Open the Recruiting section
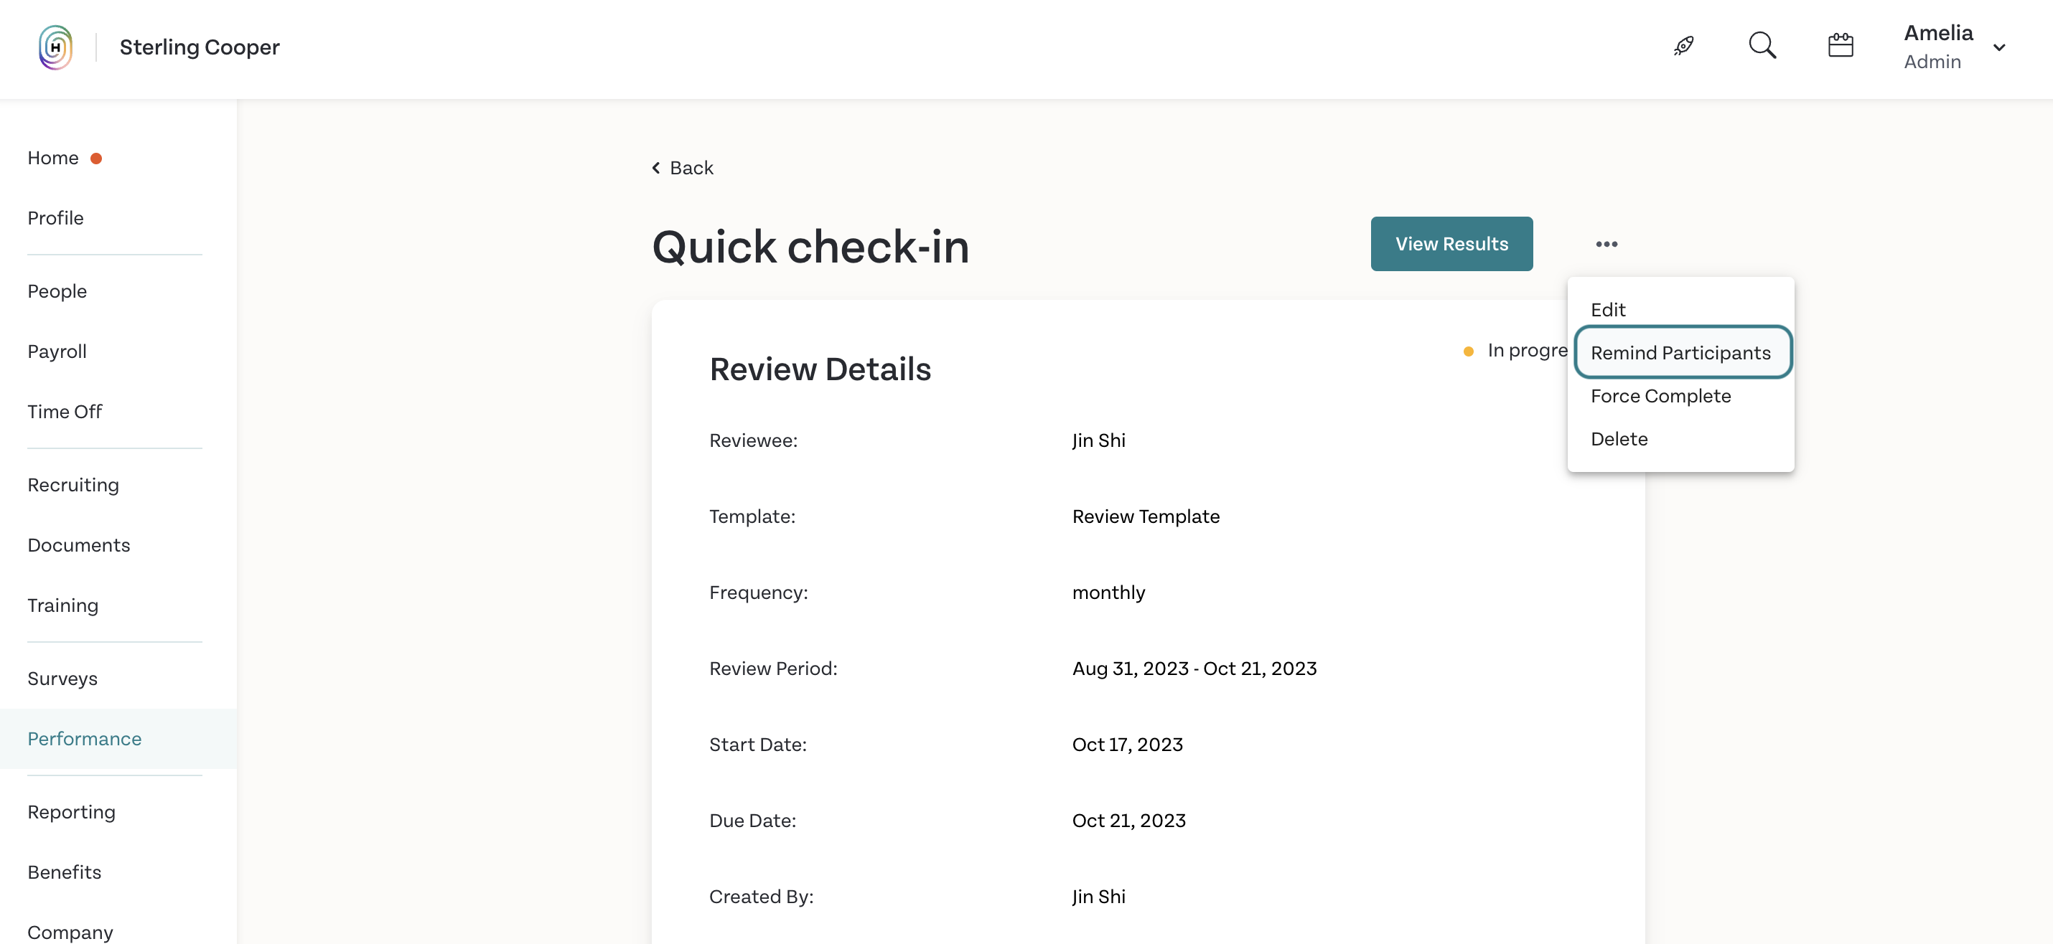The height and width of the screenshot is (944, 2053). [73, 485]
